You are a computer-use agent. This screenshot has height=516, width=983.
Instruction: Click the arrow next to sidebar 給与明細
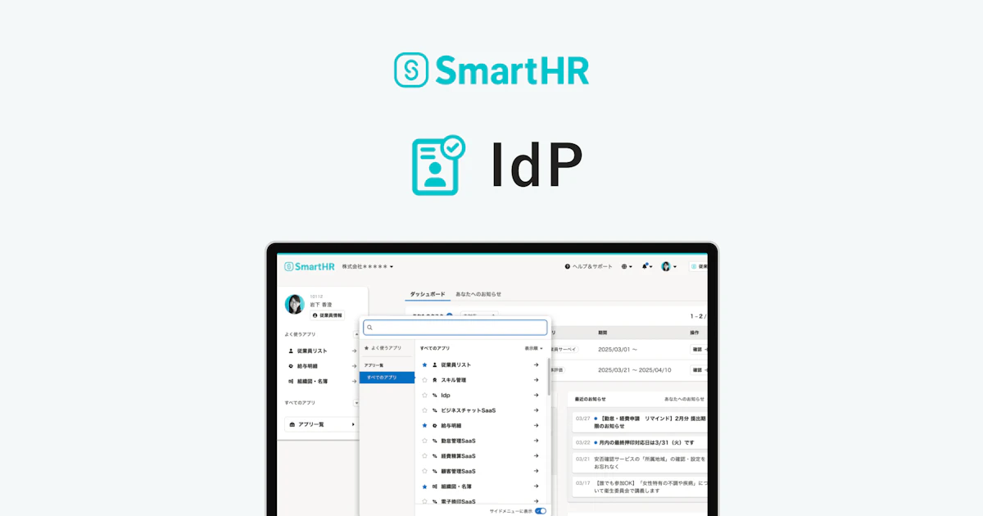coord(355,366)
